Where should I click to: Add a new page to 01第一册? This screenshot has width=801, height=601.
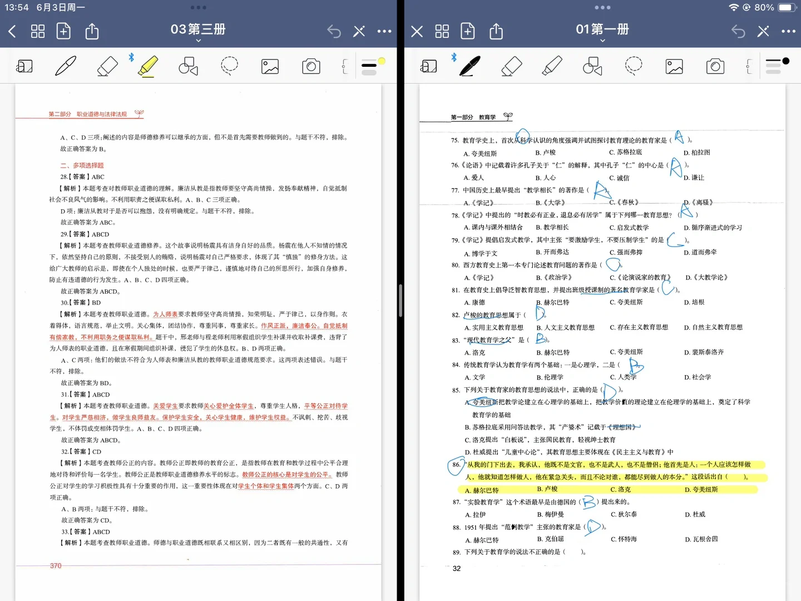point(468,31)
